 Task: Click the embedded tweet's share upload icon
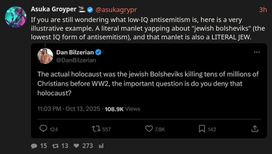(x=255, y=129)
